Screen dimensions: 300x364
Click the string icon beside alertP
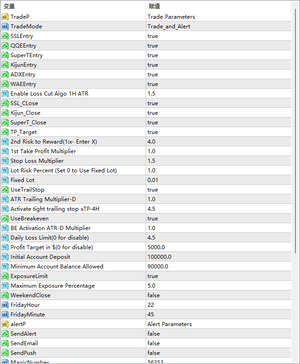pos(5,324)
